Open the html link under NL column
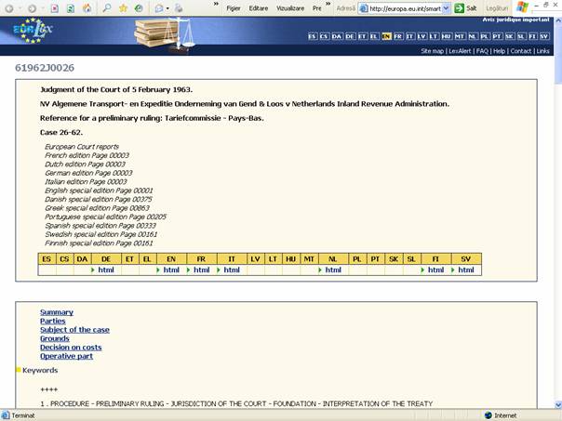Image resolution: width=562 pixels, height=421 pixels. (333, 270)
